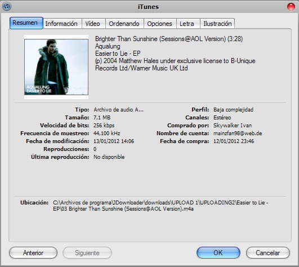The width and height of the screenshot is (299, 267).
Task: Click Cancelar to dismiss the dialog
Action: [267, 253]
